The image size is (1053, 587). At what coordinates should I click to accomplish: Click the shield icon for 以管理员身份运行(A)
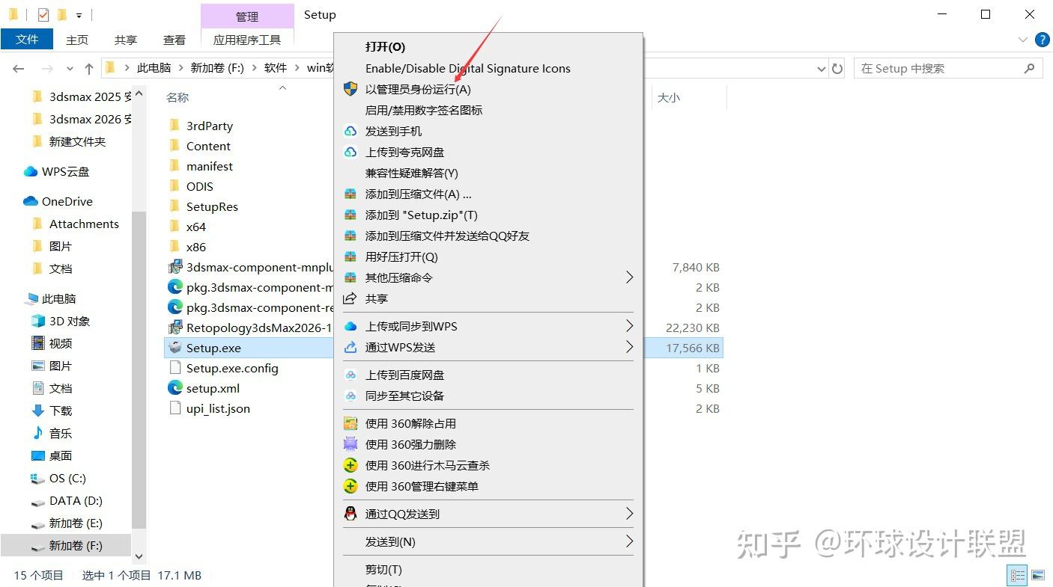[351, 89]
